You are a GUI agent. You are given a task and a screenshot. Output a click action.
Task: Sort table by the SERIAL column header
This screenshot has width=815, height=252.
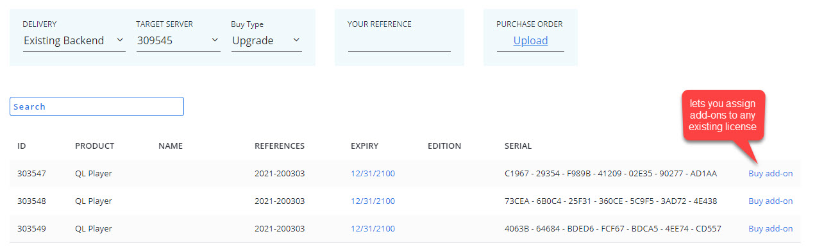(518, 146)
